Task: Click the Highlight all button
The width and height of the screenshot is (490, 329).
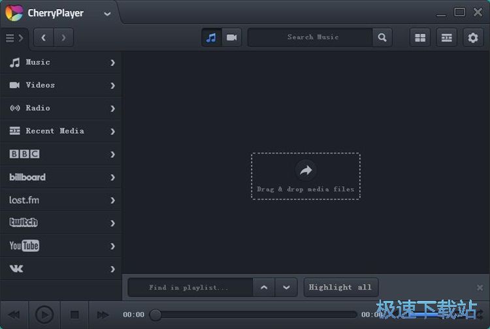Action: [x=341, y=287]
